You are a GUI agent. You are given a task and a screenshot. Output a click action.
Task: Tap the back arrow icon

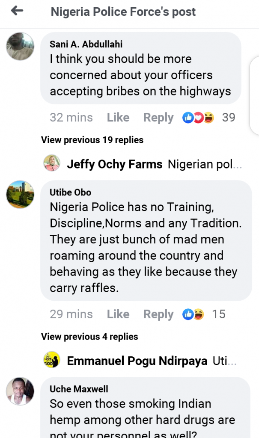coord(17,12)
